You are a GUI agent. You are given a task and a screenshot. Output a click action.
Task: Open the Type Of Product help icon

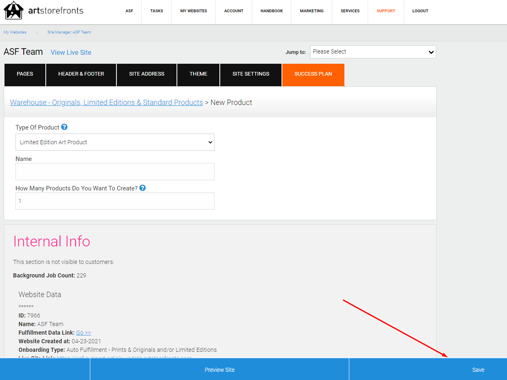coord(64,127)
